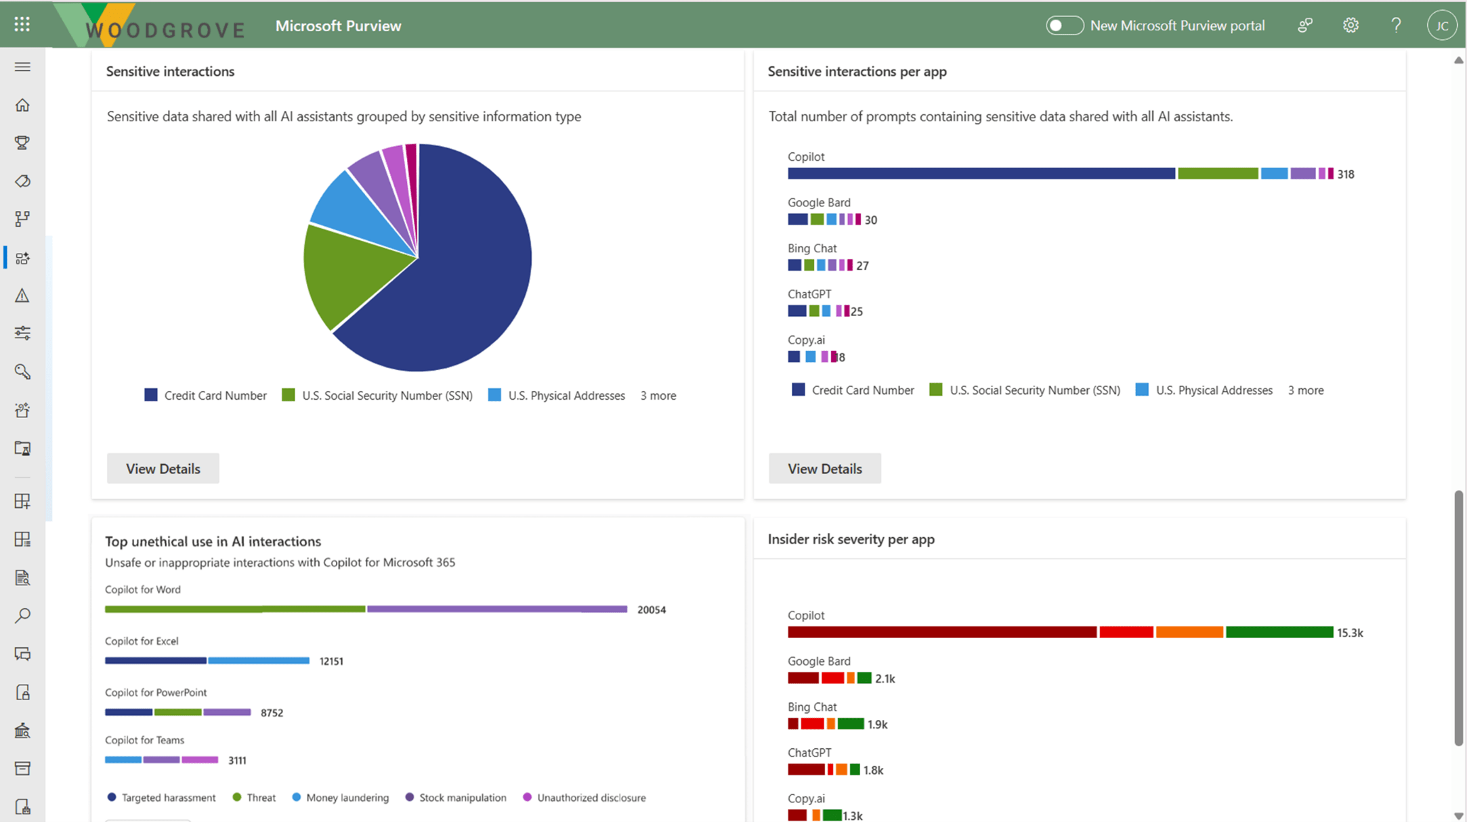Expand the hamburger navigation menu

coord(22,67)
